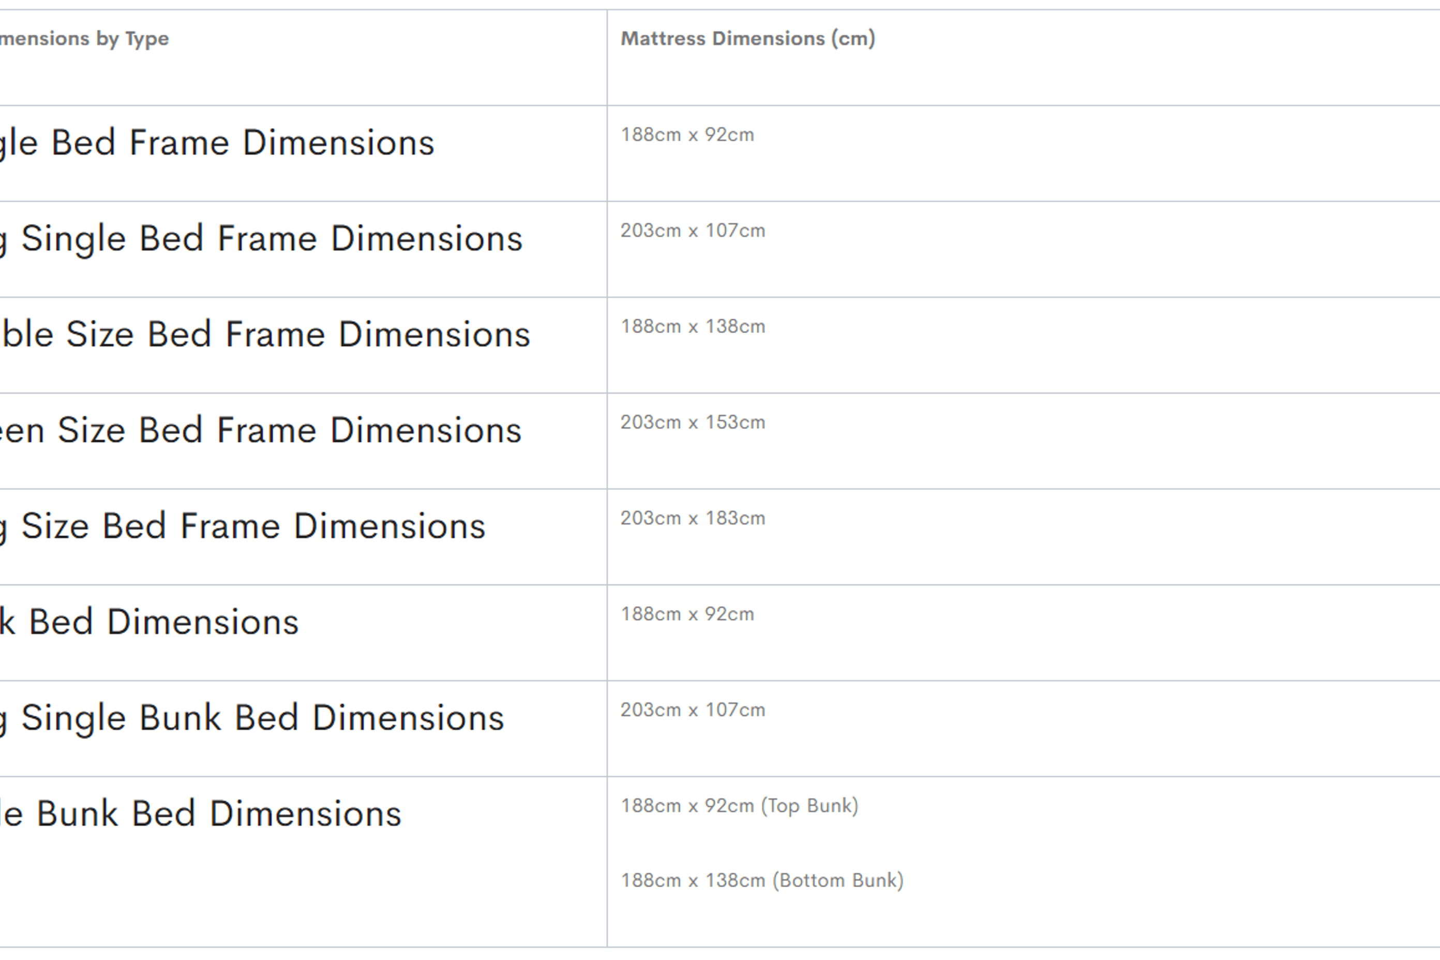Click the (Bottom Bunk) label text
Viewport: 1440px width, 960px height.
(837, 881)
